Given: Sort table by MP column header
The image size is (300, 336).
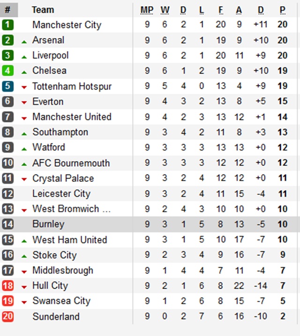Looking at the screenshot, I should click(147, 10).
